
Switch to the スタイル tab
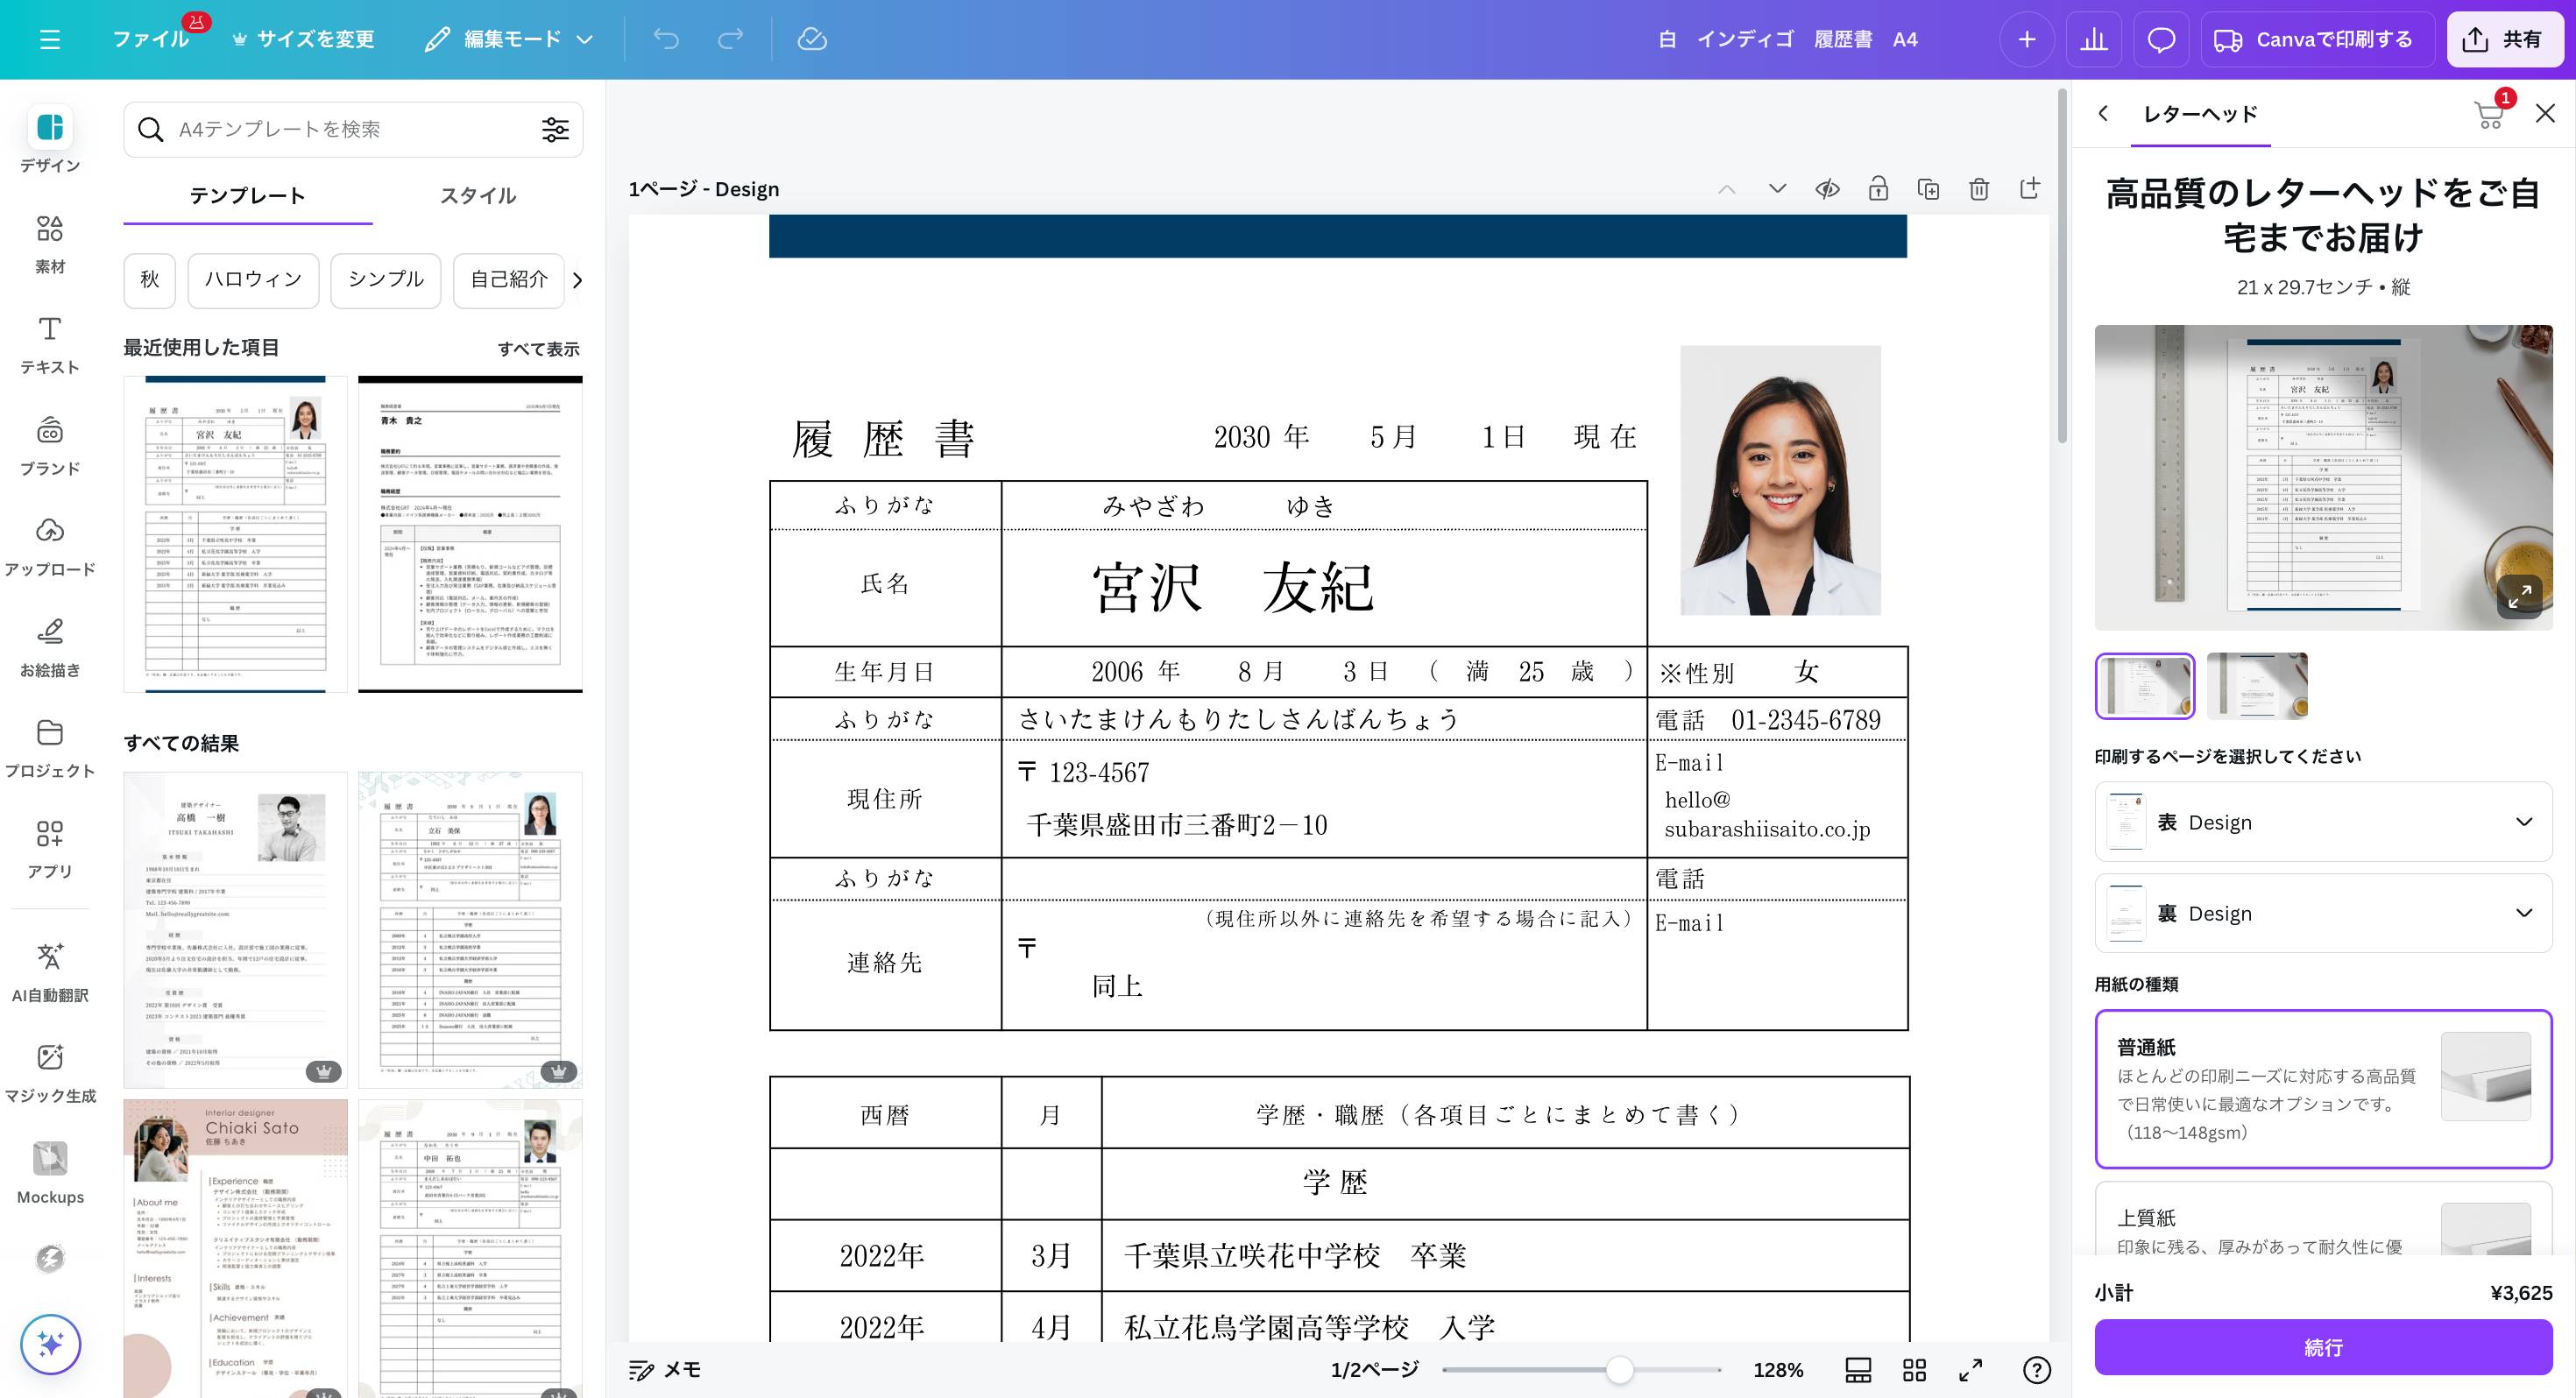pyautogui.click(x=478, y=196)
